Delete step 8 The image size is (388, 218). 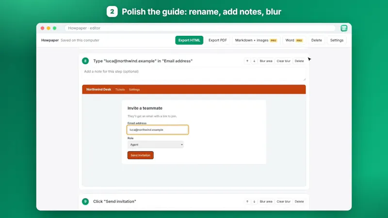pyautogui.click(x=299, y=61)
